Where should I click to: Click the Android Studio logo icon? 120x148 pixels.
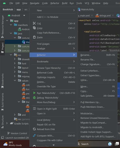tap(4, 3)
